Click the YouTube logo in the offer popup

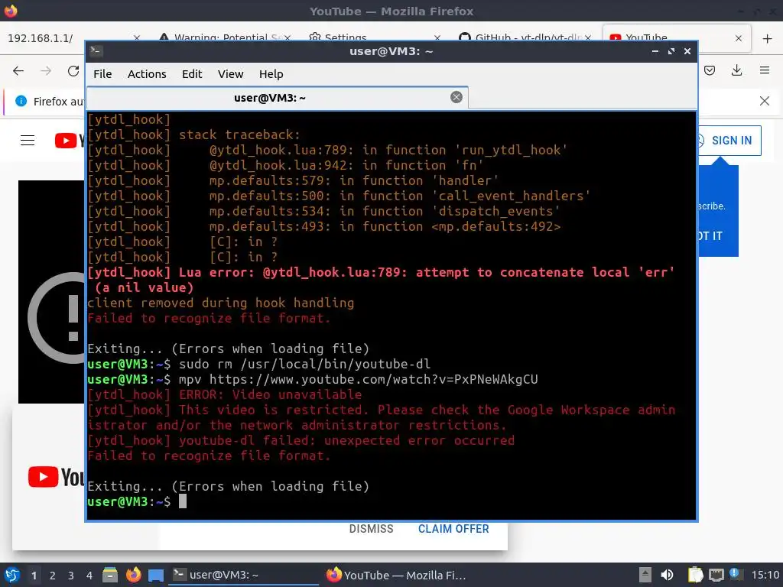pyautogui.click(x=56, y=477)
